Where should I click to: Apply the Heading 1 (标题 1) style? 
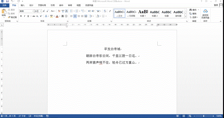[143, 13]
